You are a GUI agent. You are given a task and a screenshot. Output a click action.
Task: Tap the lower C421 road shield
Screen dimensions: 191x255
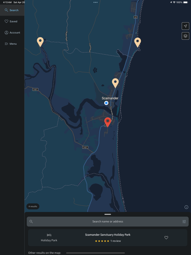tap(85, 147)
